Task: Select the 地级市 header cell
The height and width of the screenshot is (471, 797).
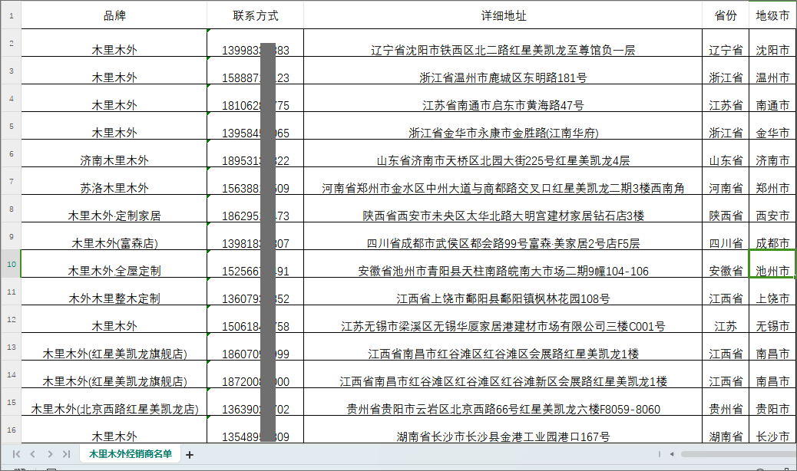Action: click(x=772, y=15)
